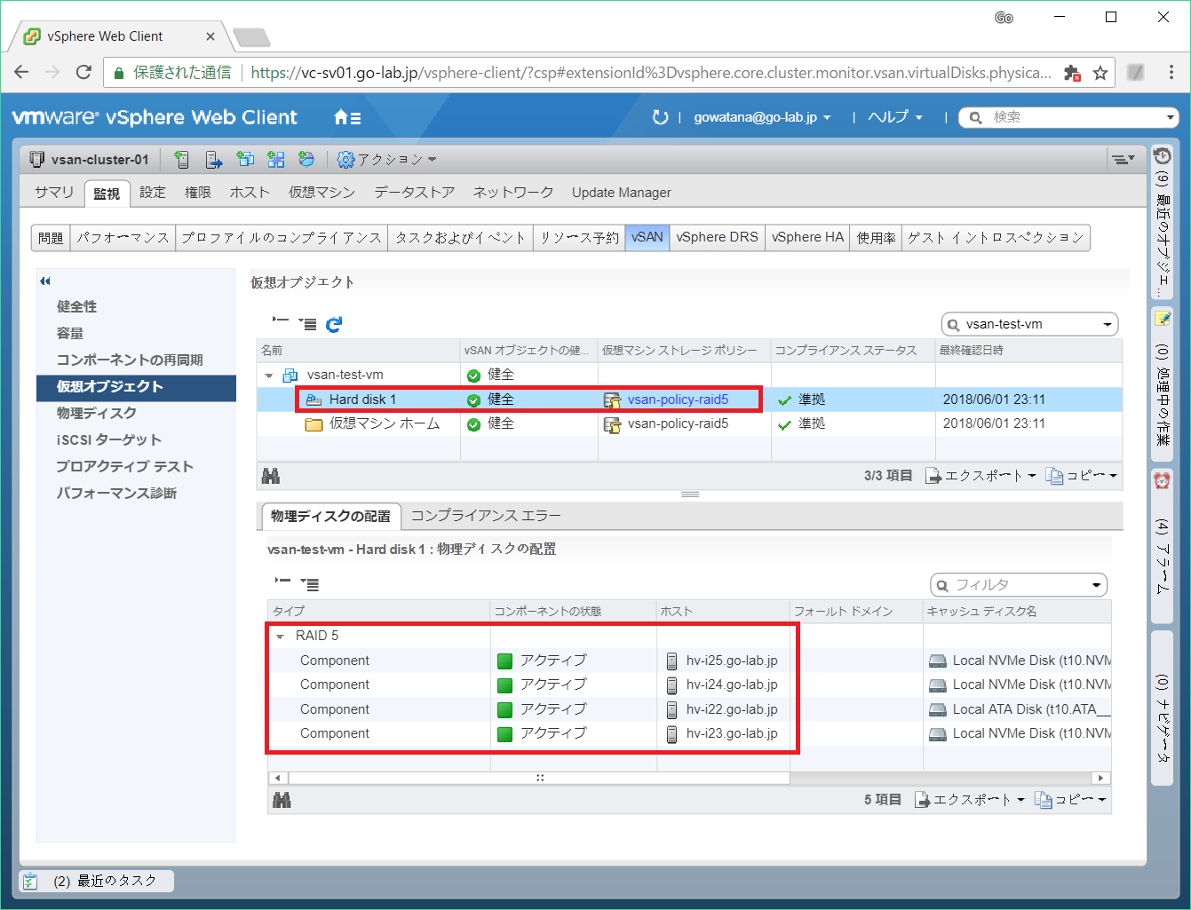Open the lower コピー copy dropdown
The width and height of the screenshot is (1191, 910).
click(1071, 800)
